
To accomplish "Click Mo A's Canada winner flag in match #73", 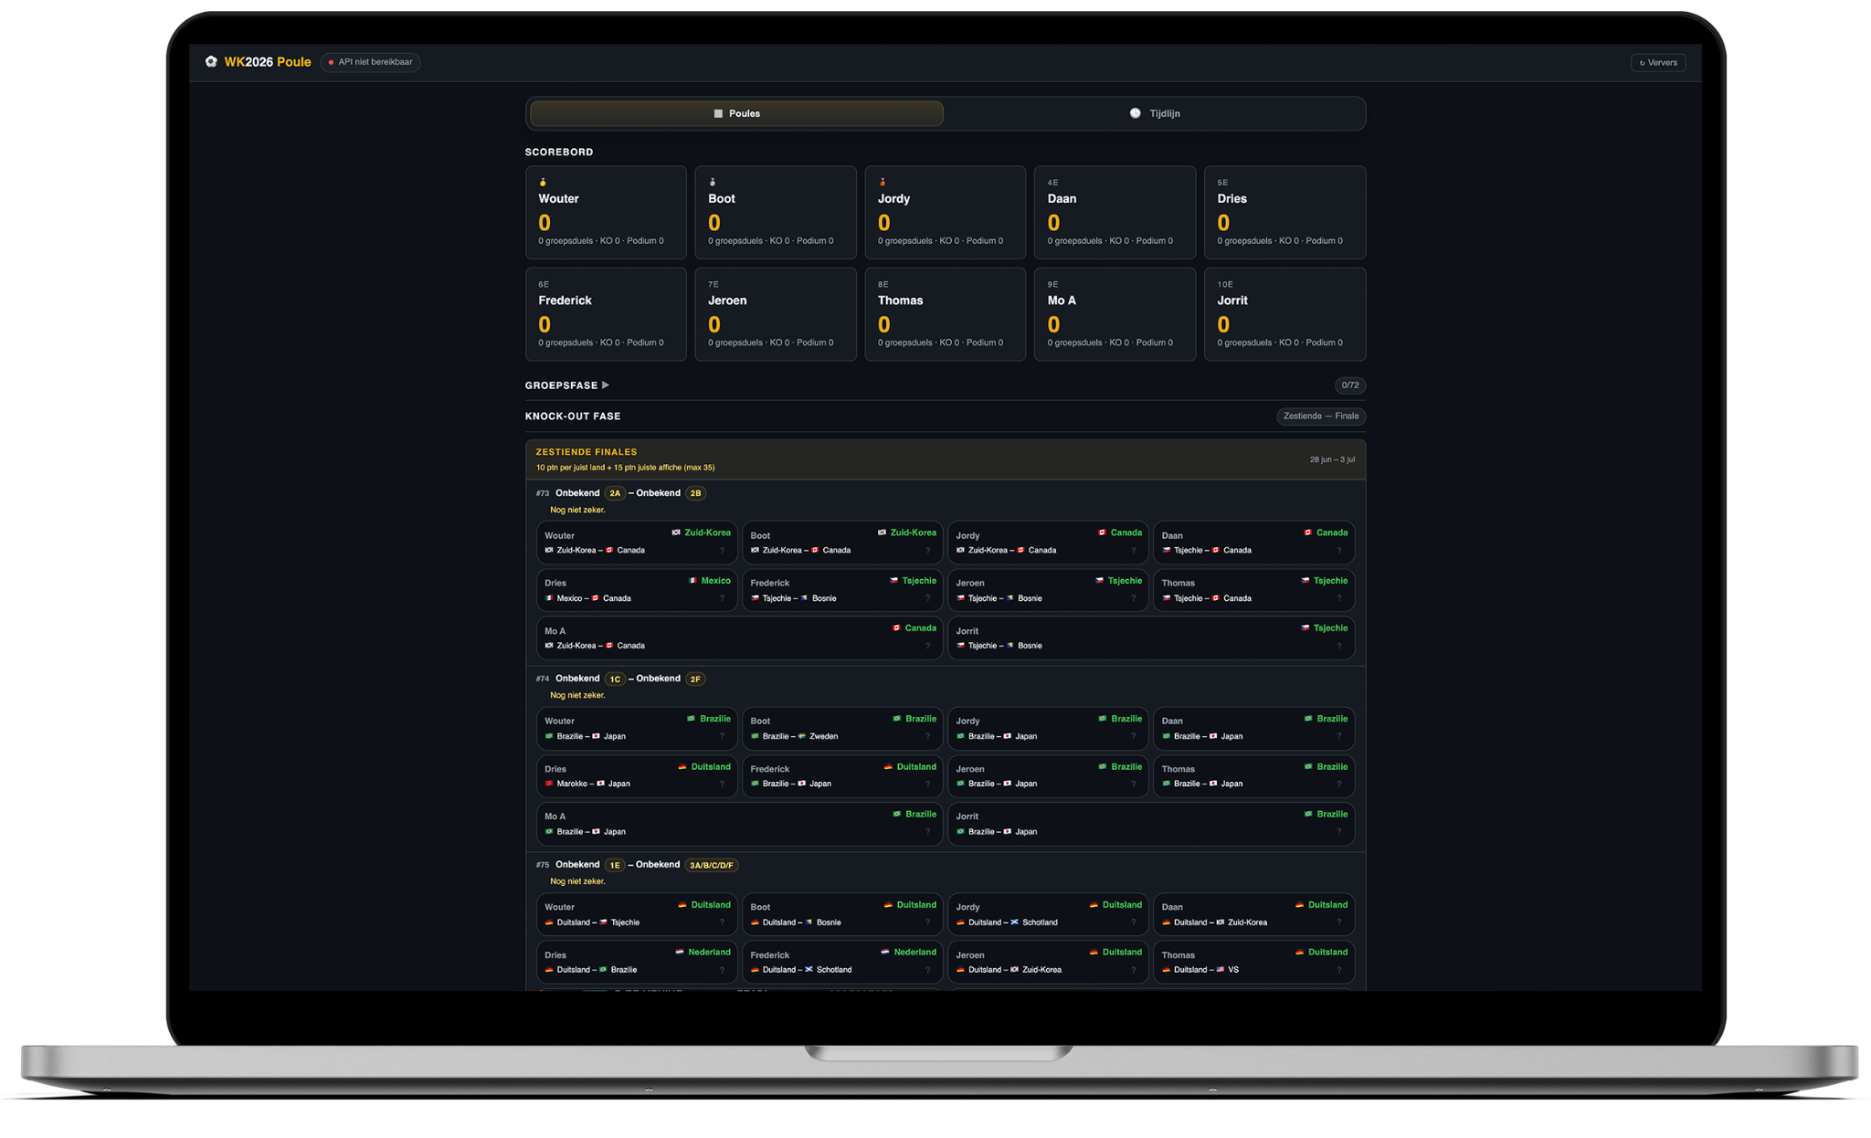I will tap(896, 628).
